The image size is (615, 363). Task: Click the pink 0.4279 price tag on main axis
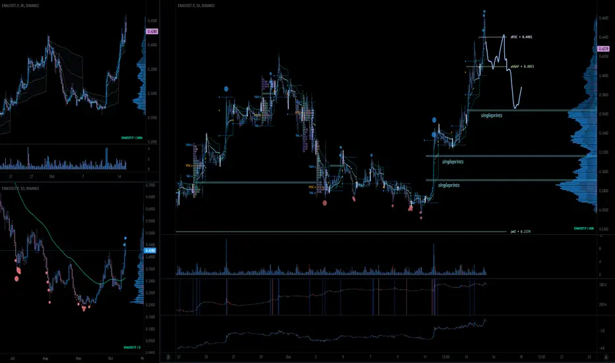coord(603,49)
